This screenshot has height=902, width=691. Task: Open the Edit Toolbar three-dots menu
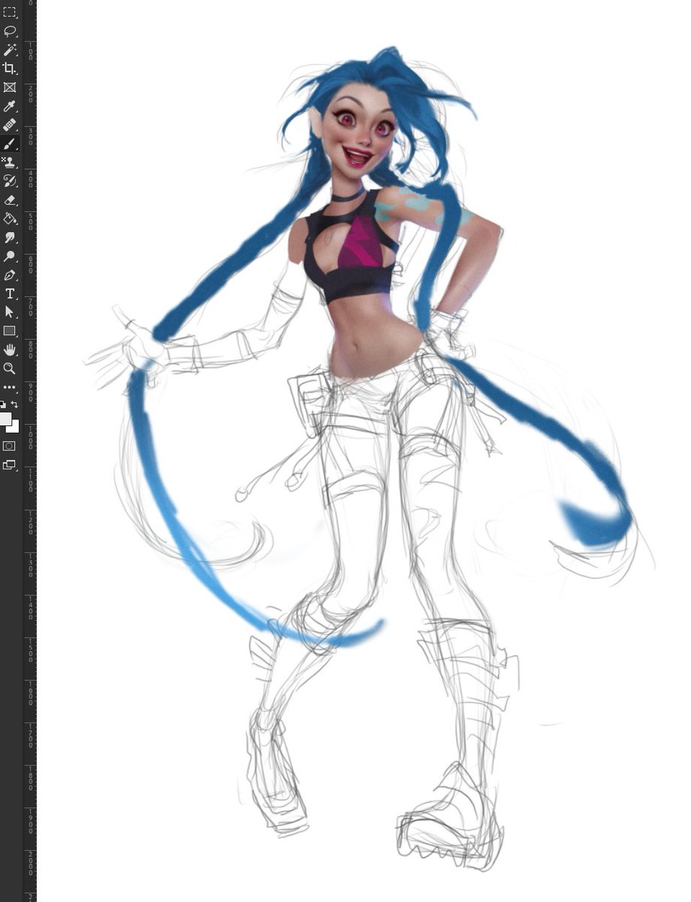(9, 387)
